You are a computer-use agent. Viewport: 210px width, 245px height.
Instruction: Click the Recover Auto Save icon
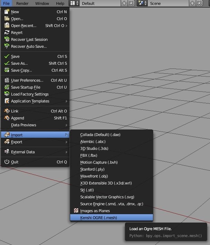tap(7, 46)
